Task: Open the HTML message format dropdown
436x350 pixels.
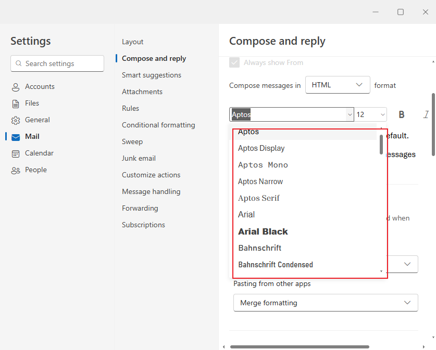Action: coord(337,85)
